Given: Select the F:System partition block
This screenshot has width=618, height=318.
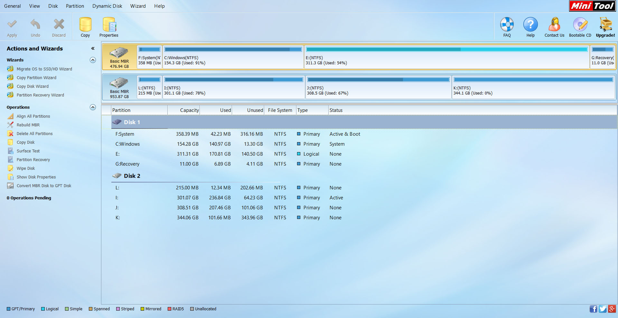Looking at the screenshot, I should pyautogui.click(x=149, y=57).
